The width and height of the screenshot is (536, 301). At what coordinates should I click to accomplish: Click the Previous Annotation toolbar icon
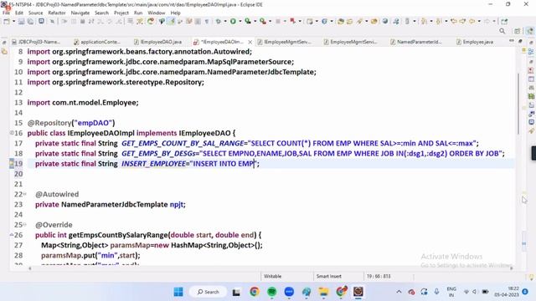coord(439,21)
